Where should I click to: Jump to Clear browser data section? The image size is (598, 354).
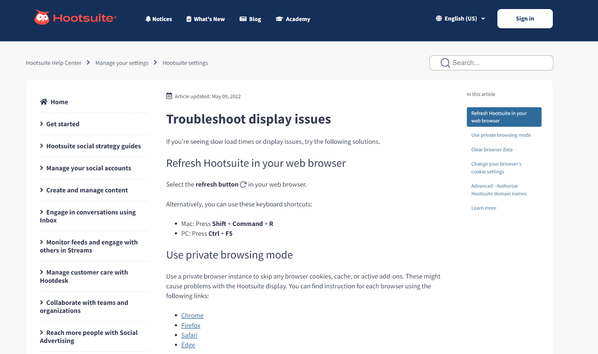pos(491,149)
